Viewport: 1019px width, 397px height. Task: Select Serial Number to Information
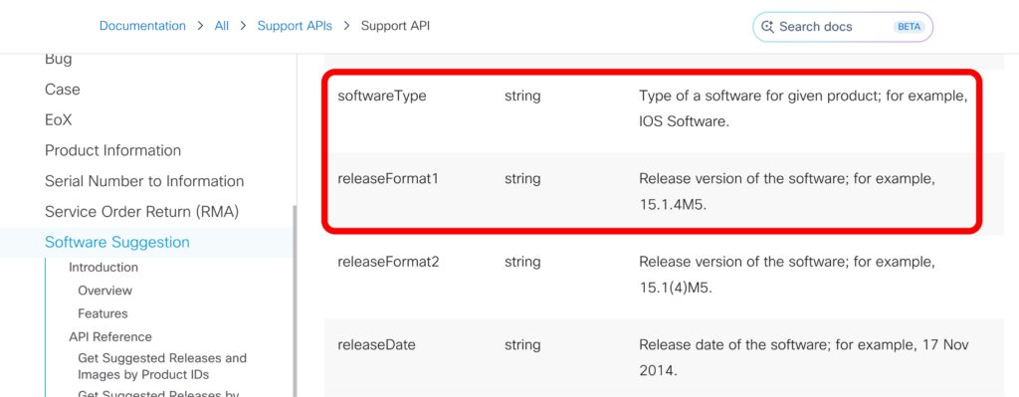click(x=144, y=181)
